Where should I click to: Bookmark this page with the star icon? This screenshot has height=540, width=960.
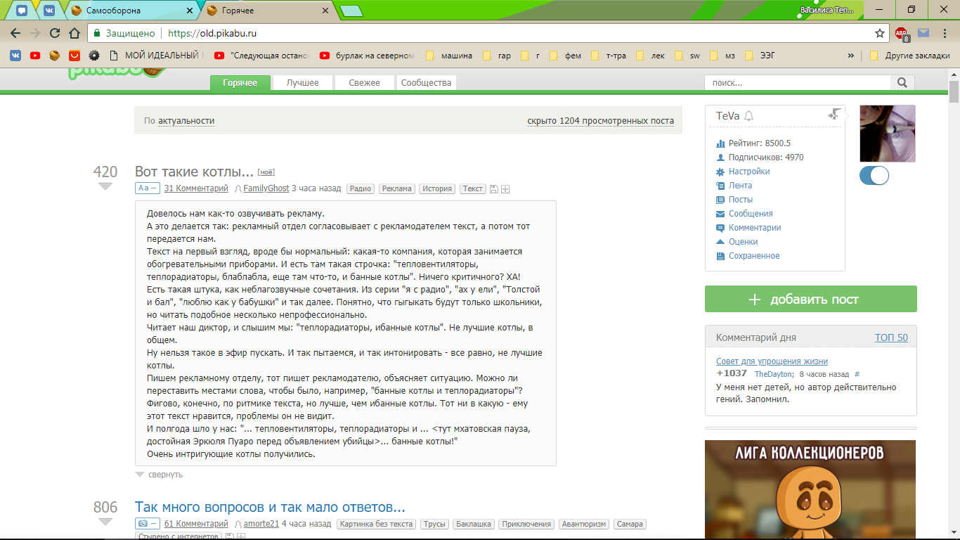[879, 33]
